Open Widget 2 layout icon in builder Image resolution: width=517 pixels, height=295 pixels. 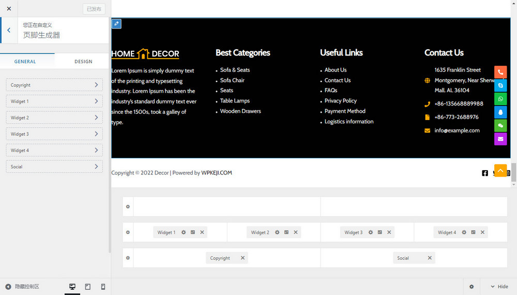click(286, 232)
